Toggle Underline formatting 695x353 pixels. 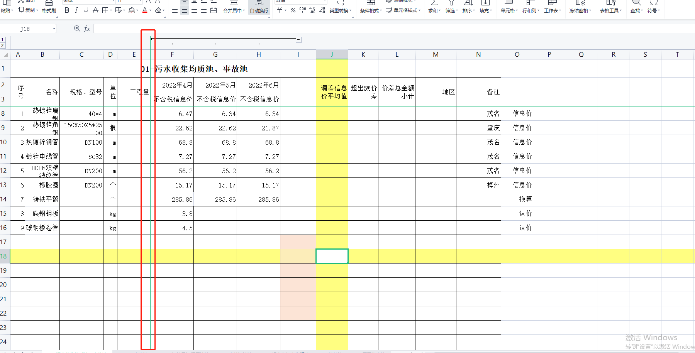click(x=86, y=10)
